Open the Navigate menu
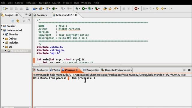 pos(44,3)
